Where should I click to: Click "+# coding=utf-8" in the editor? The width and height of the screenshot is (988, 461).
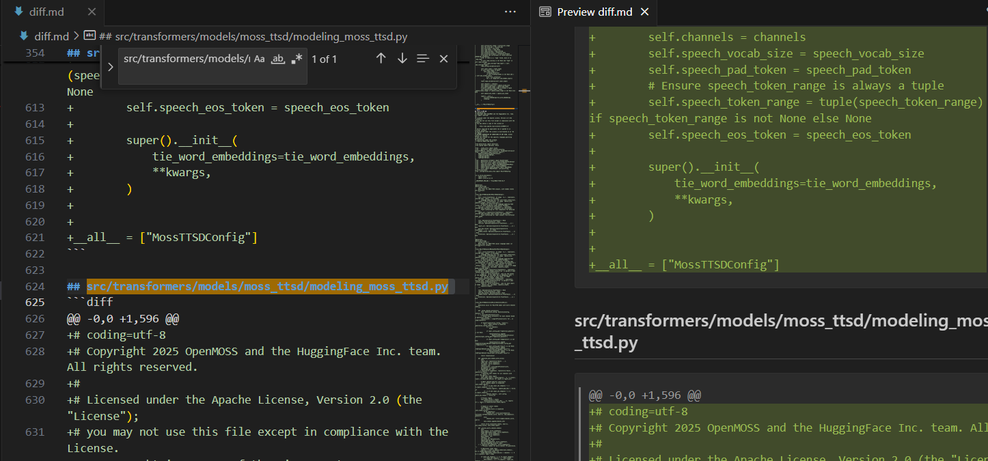point(116,335)
